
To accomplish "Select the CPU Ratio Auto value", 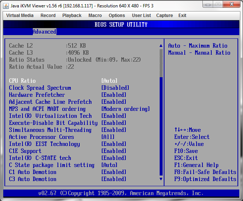I will [x=109, y=81].
